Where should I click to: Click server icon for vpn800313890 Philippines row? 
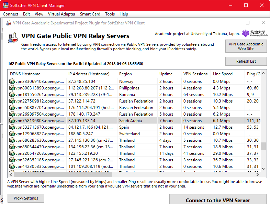12,88
